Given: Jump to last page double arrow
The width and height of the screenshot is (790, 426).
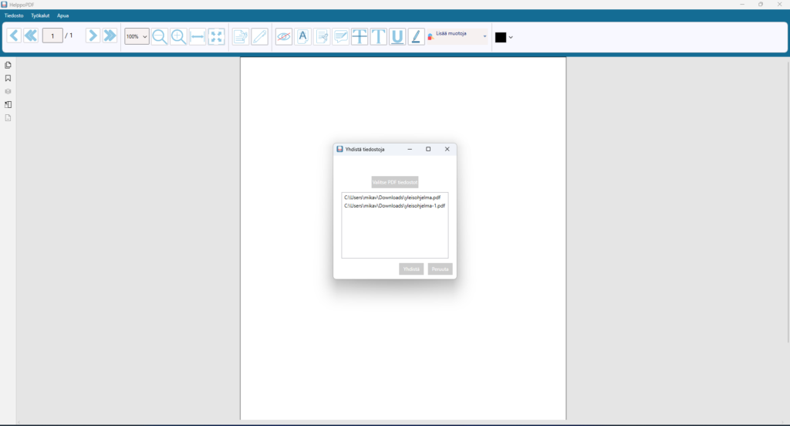Looking at the screenshot, I should coord(110,35).
